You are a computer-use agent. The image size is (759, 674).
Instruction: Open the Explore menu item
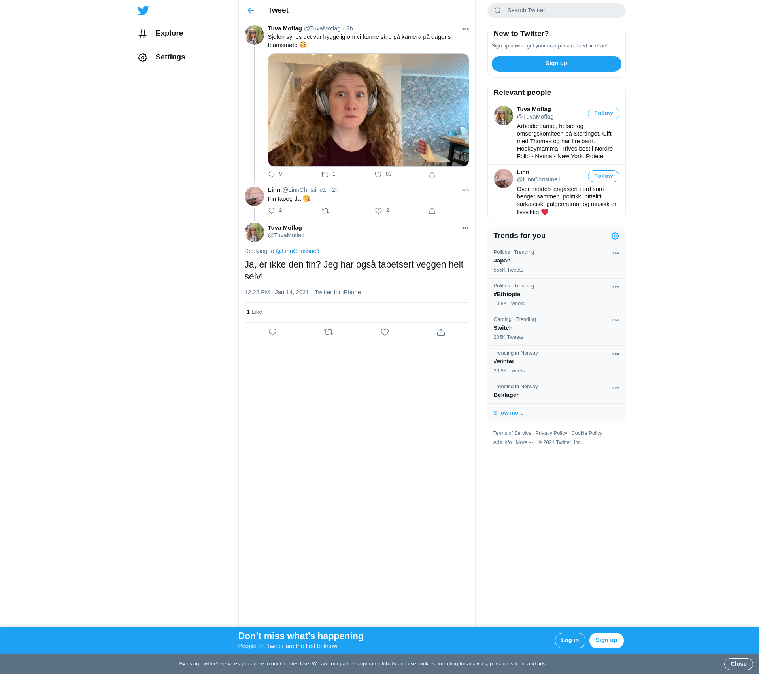click(x=169, y=33)
